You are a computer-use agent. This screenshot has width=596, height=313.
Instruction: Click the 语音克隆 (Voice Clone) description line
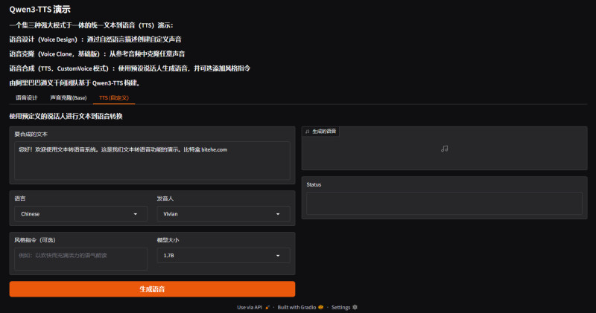tap(97, 54)
